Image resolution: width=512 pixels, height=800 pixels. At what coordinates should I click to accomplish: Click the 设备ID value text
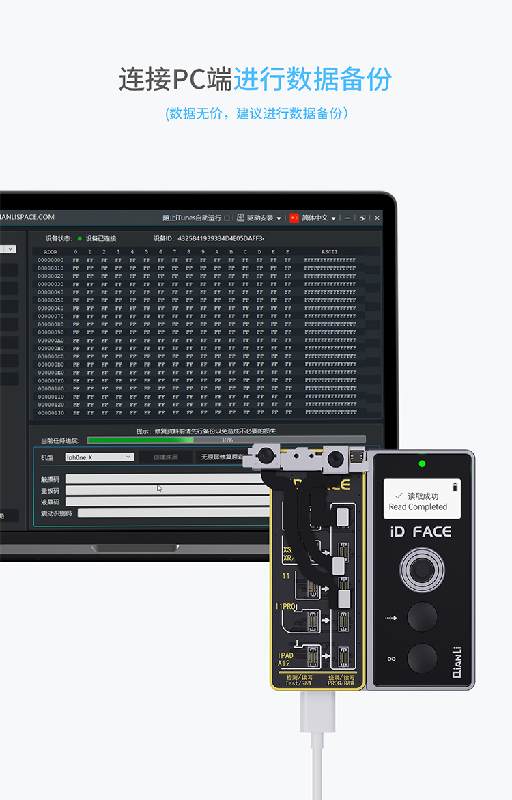(x=220, y=239)
